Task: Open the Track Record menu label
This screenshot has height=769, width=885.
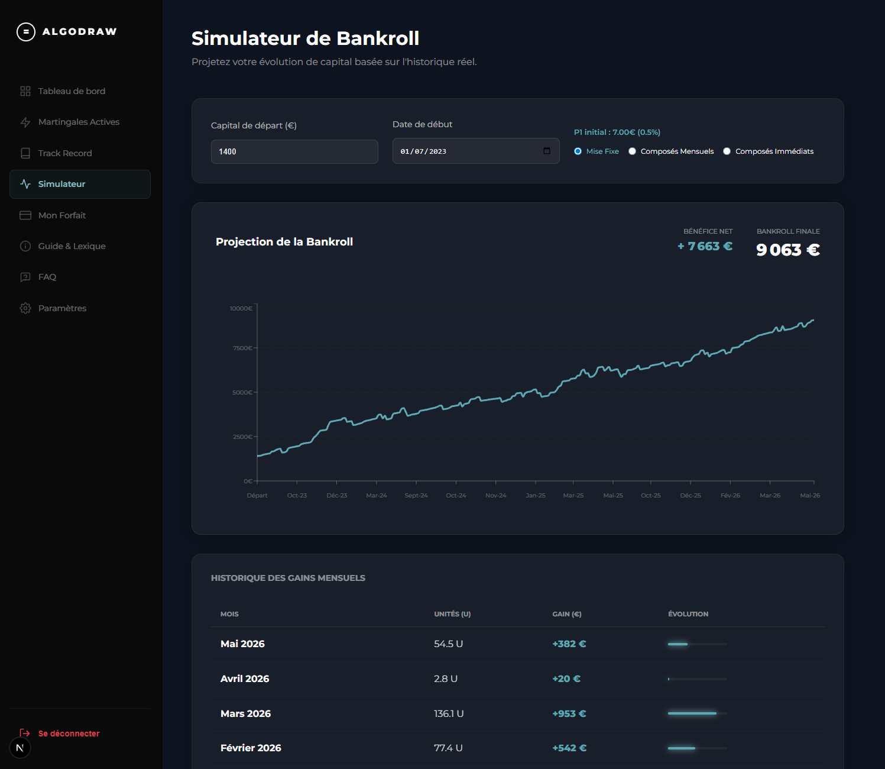Action: pyautogui.click(x=65, y=153)
